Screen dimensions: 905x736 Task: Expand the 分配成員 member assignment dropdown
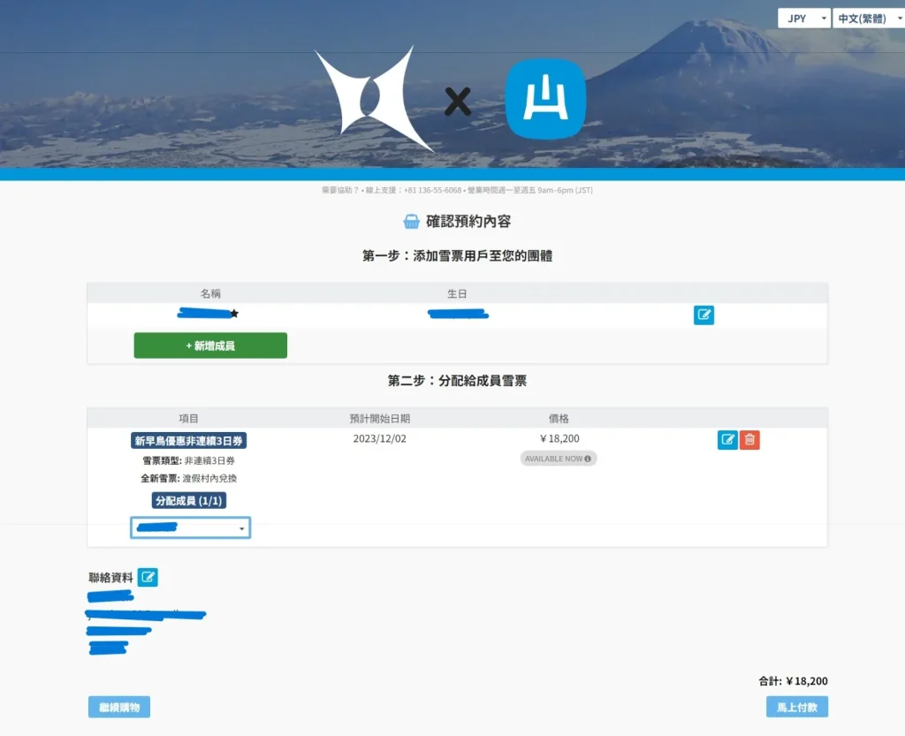click(x=190, y=527)
